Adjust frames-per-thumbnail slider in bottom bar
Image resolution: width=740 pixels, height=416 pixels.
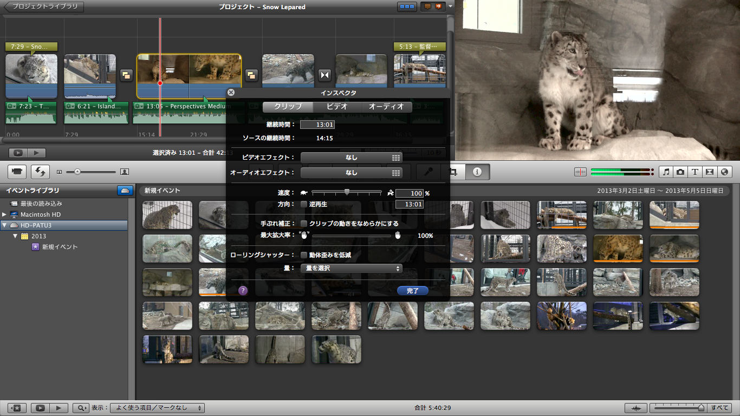pyautogui.click(x=678, y=408)
